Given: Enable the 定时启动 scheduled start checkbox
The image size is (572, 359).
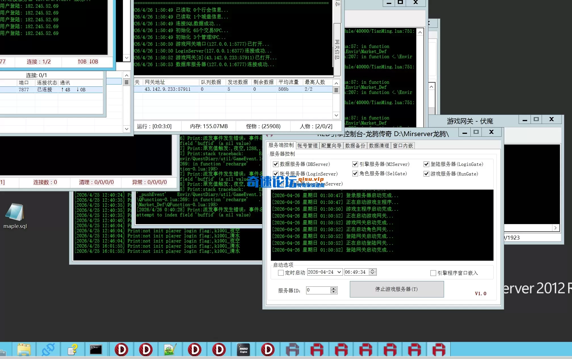Looking at the screenshot, I should pyautogui.click(x=281, y=273).
